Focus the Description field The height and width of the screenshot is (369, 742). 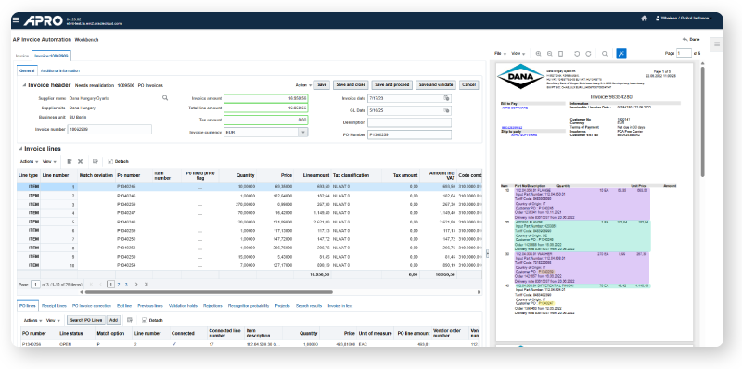click(x=409, y=122)
